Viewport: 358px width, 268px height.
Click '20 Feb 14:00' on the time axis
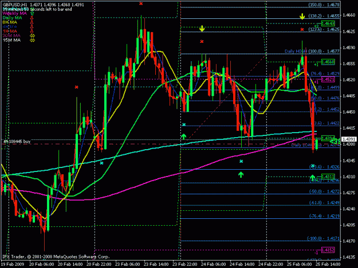[x=70, y=264]
